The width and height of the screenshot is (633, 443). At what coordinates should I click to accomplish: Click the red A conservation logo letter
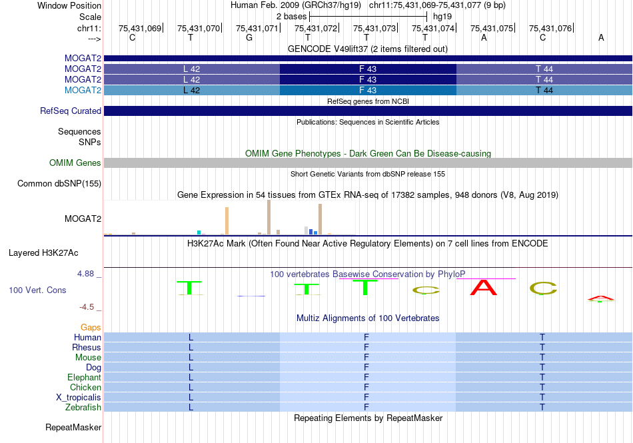pos(484,287)
